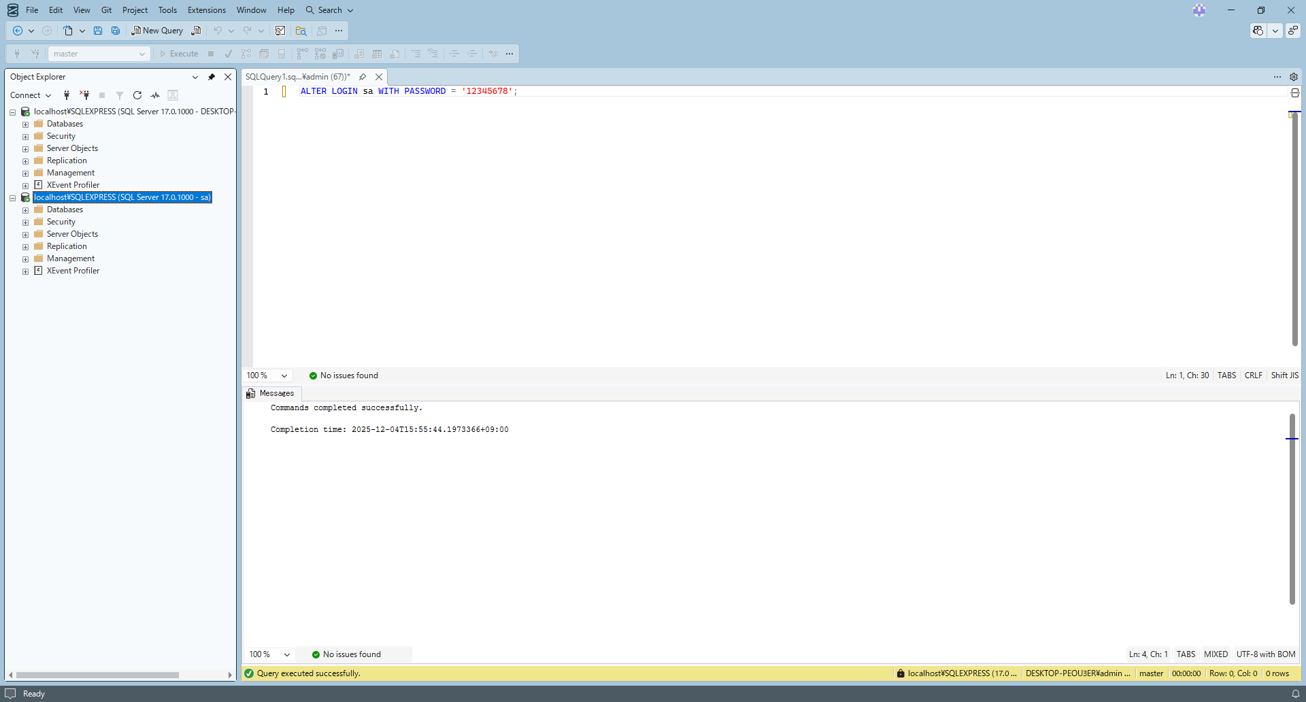Open the Tools menu

pos(167,10)
